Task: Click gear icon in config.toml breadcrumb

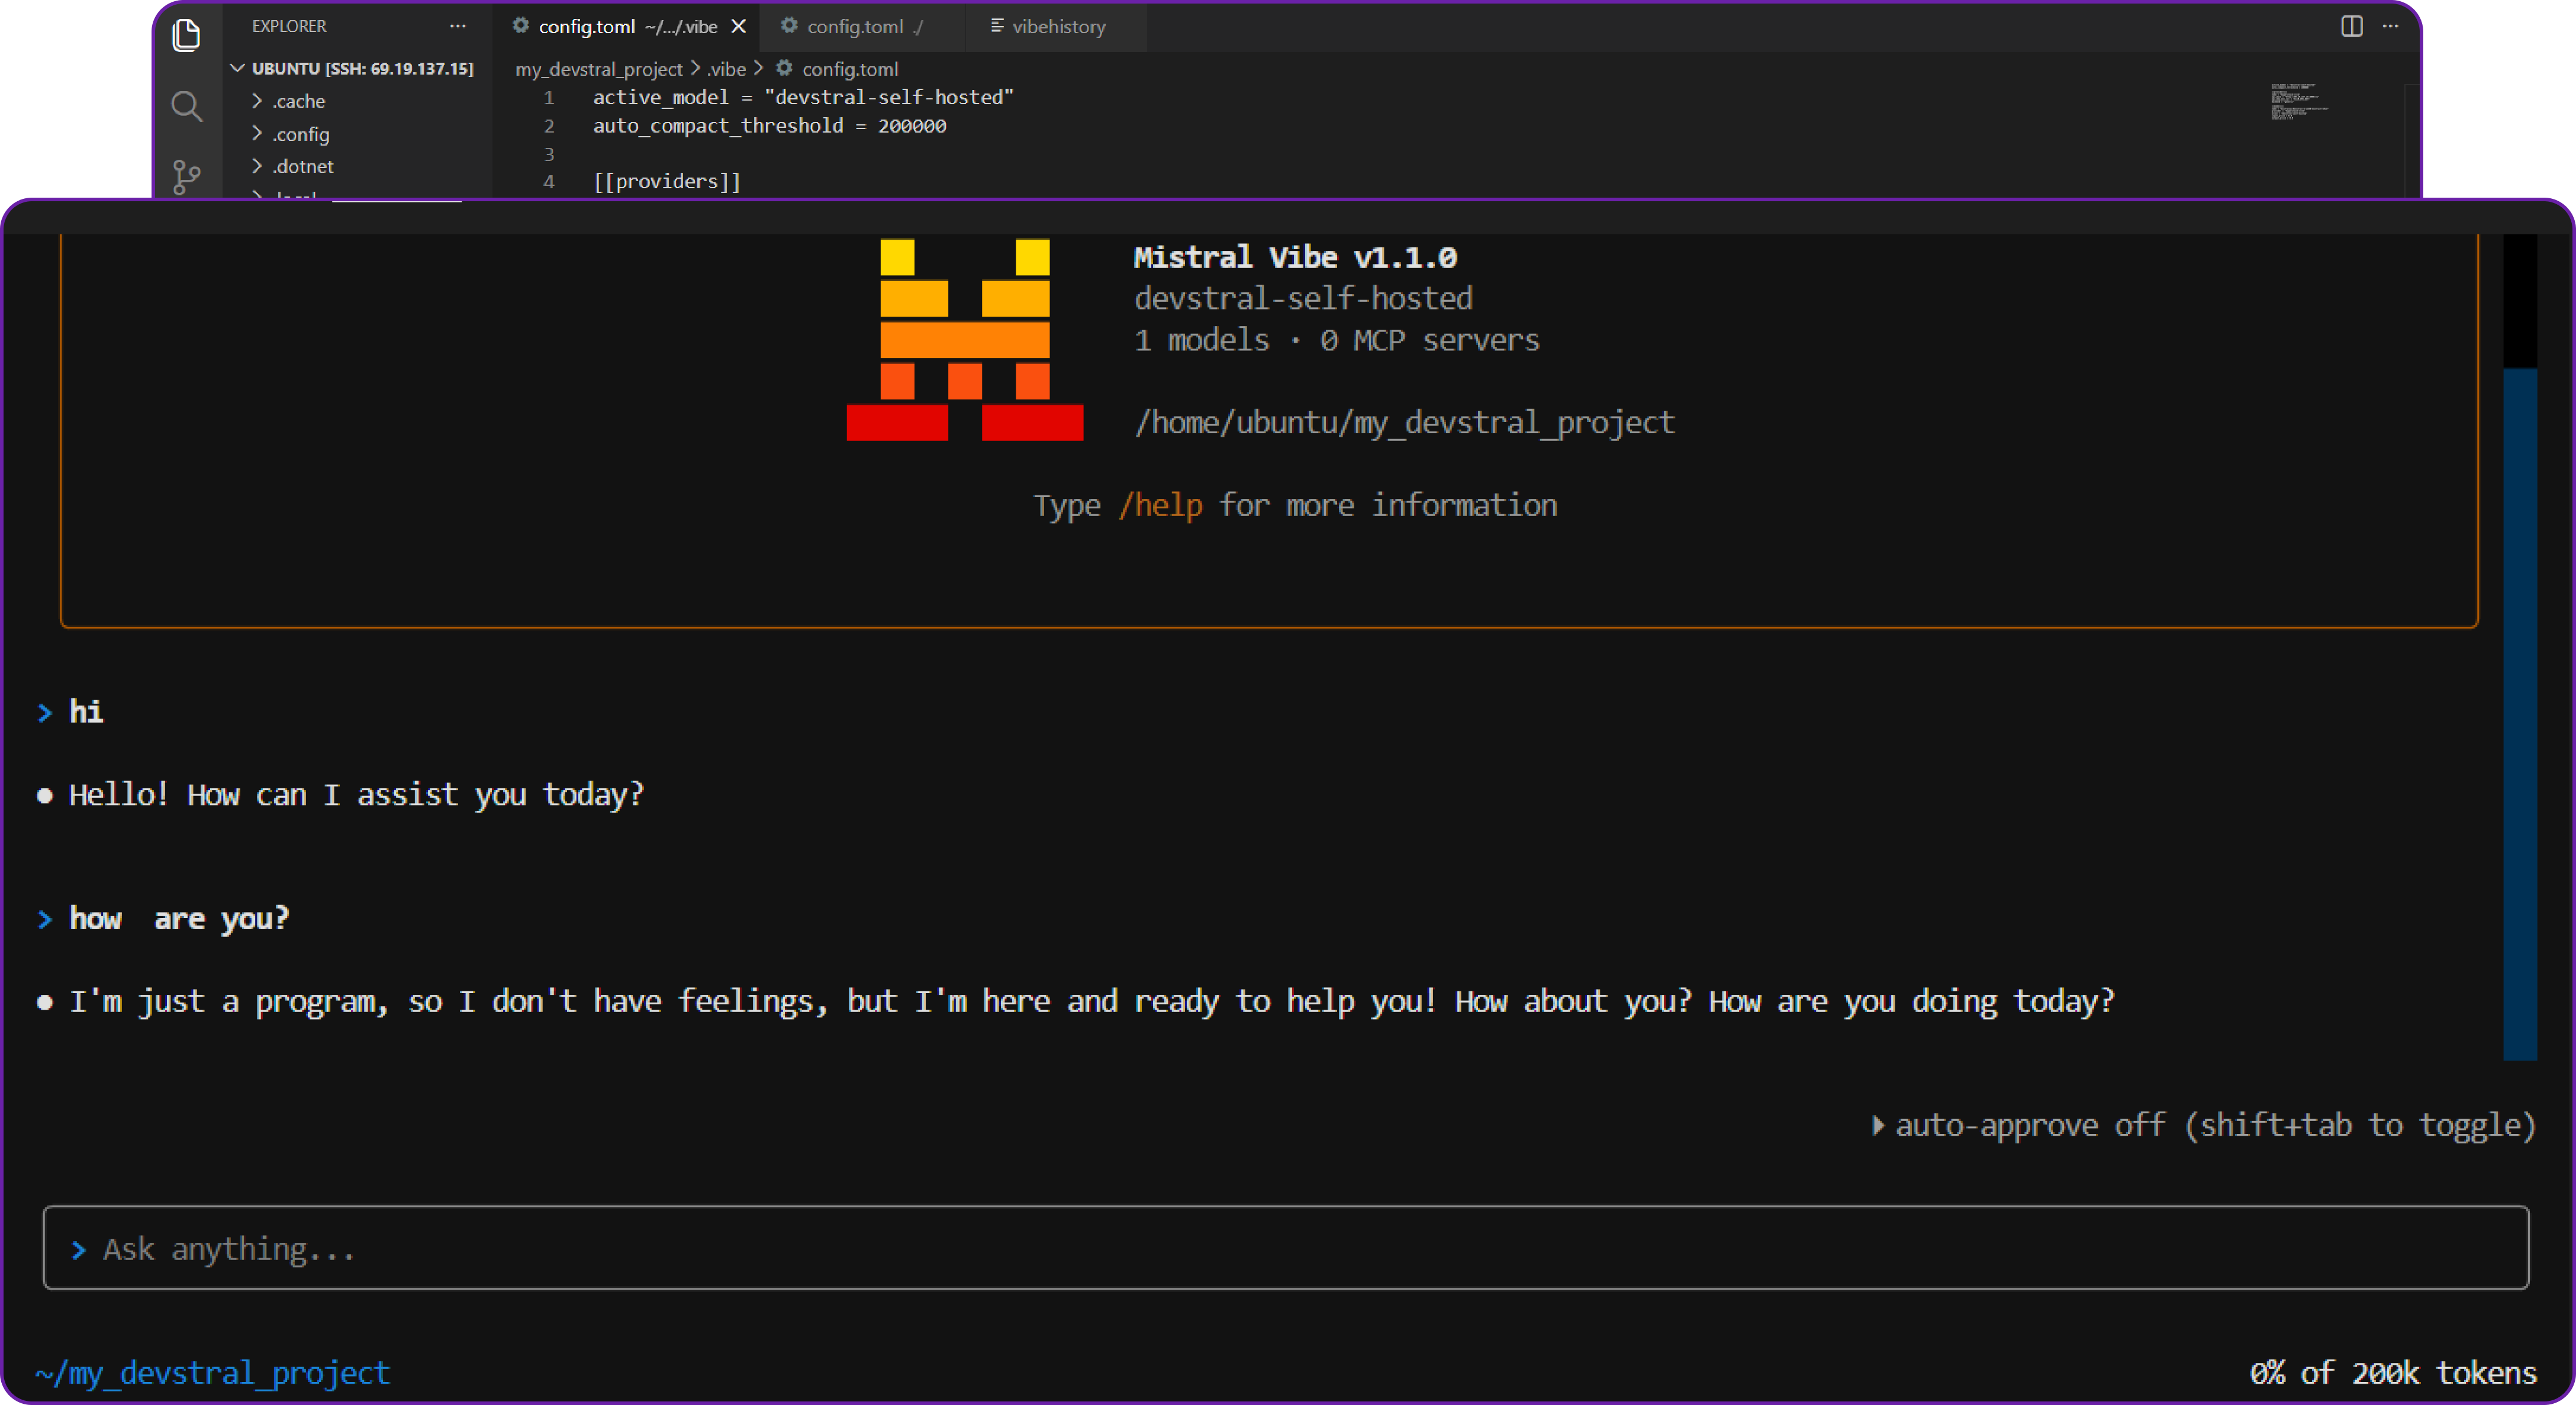Action: coord(785,68)
